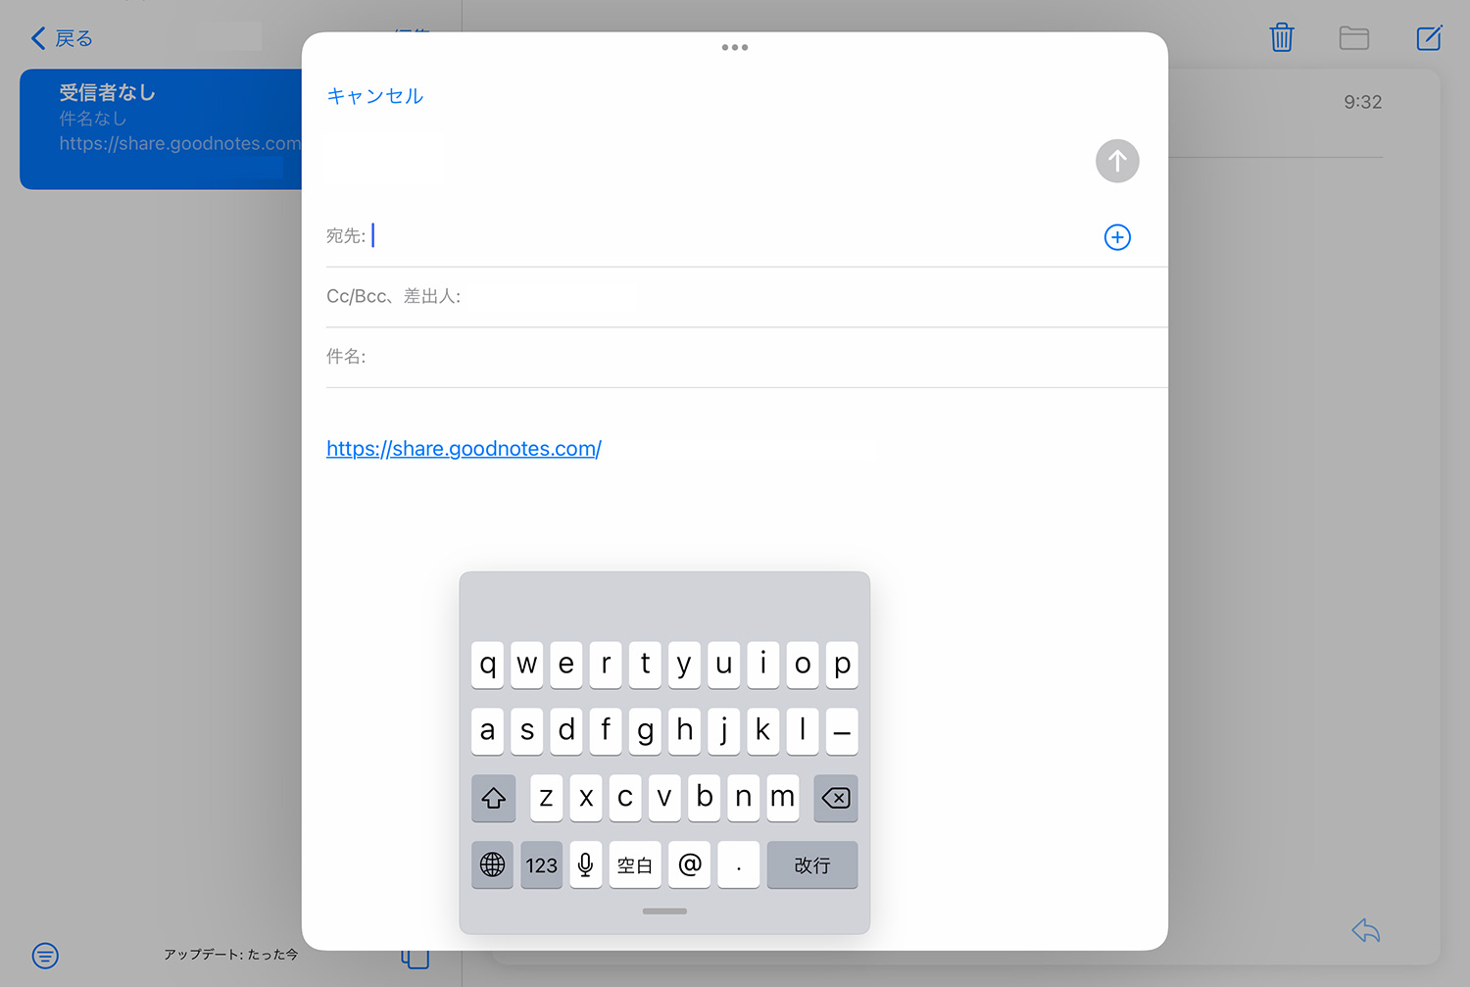Click the アップデート: たった今 status text
This screenshot has height=987, width=1470.
[231, 955]
